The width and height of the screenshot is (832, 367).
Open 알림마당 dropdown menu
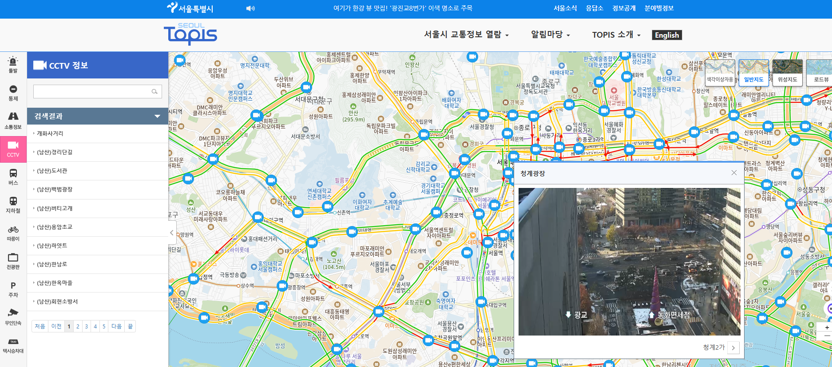(551, 35)
